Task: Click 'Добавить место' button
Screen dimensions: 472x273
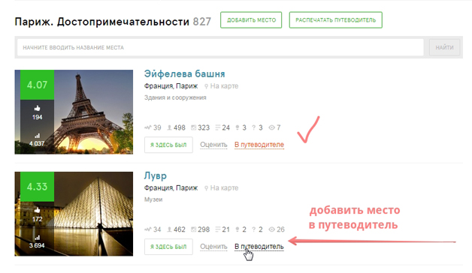Action: click(251, 20)
